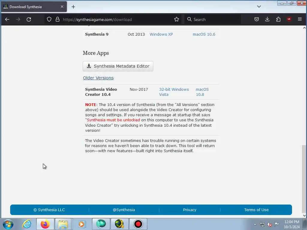Download Video Creator for macOS 10.8
Image resolution: width=307 pixels, height=230 pixels.
click(x=202, y=92)
